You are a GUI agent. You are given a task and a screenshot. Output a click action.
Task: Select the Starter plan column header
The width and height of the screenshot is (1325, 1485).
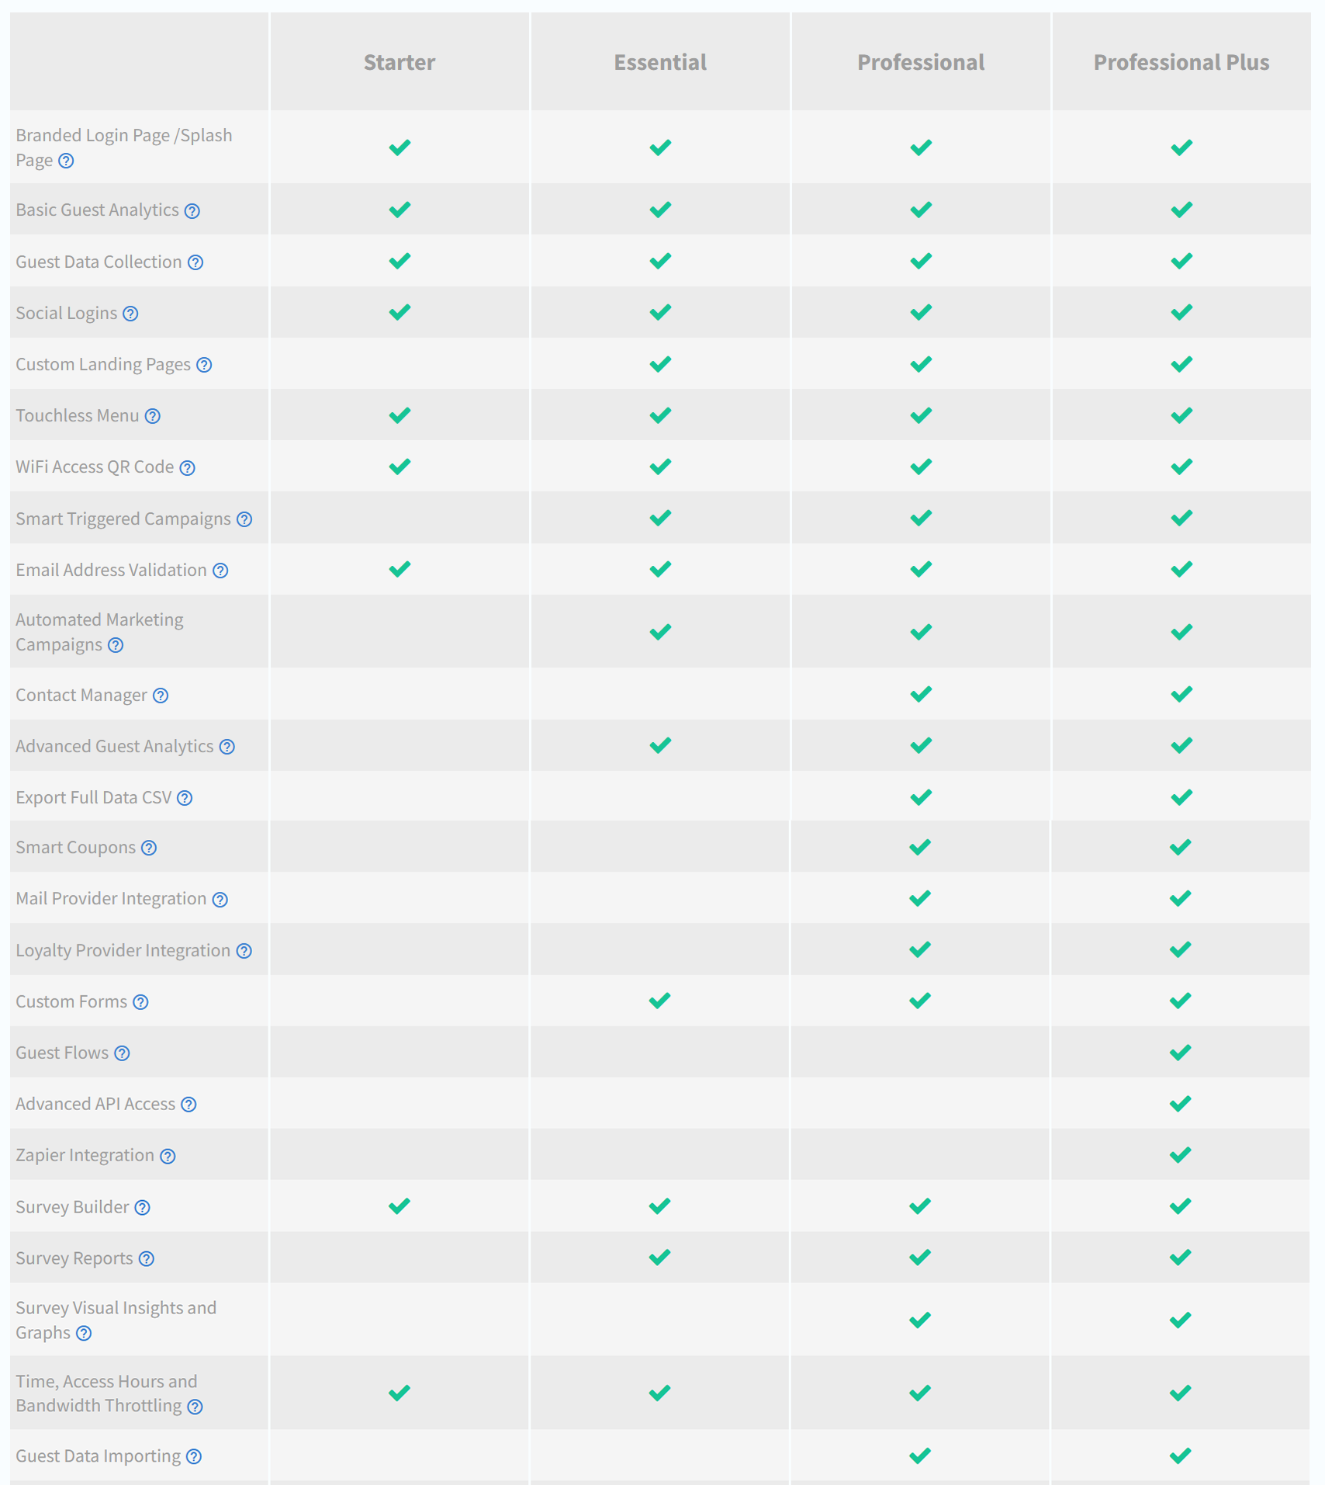click(400, 62)
